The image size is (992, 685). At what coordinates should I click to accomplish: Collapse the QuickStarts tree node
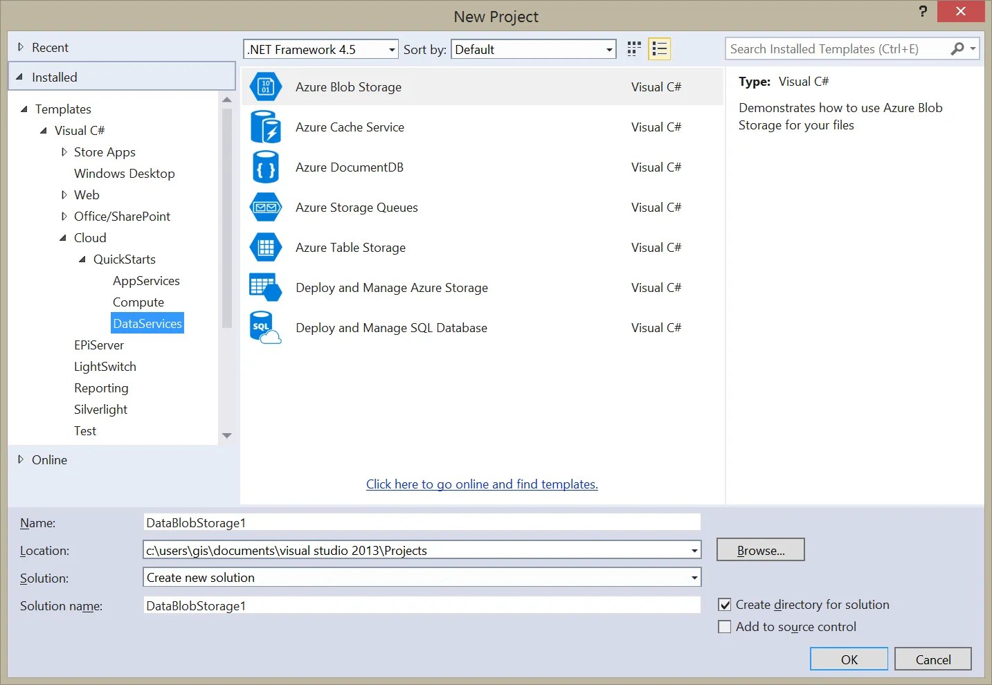(x=82, y=259)
